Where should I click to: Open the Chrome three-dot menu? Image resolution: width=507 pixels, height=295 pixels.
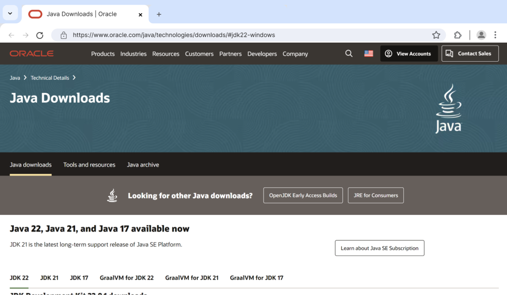(495, 35)
